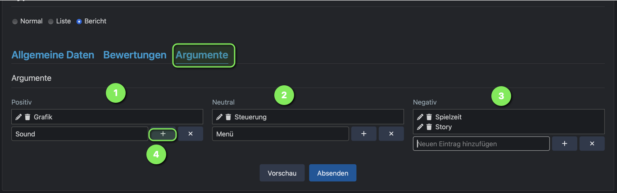Switch to the Allgemeine Daten tab
This screenshot has height=193, width=617.
pos(53,55)
